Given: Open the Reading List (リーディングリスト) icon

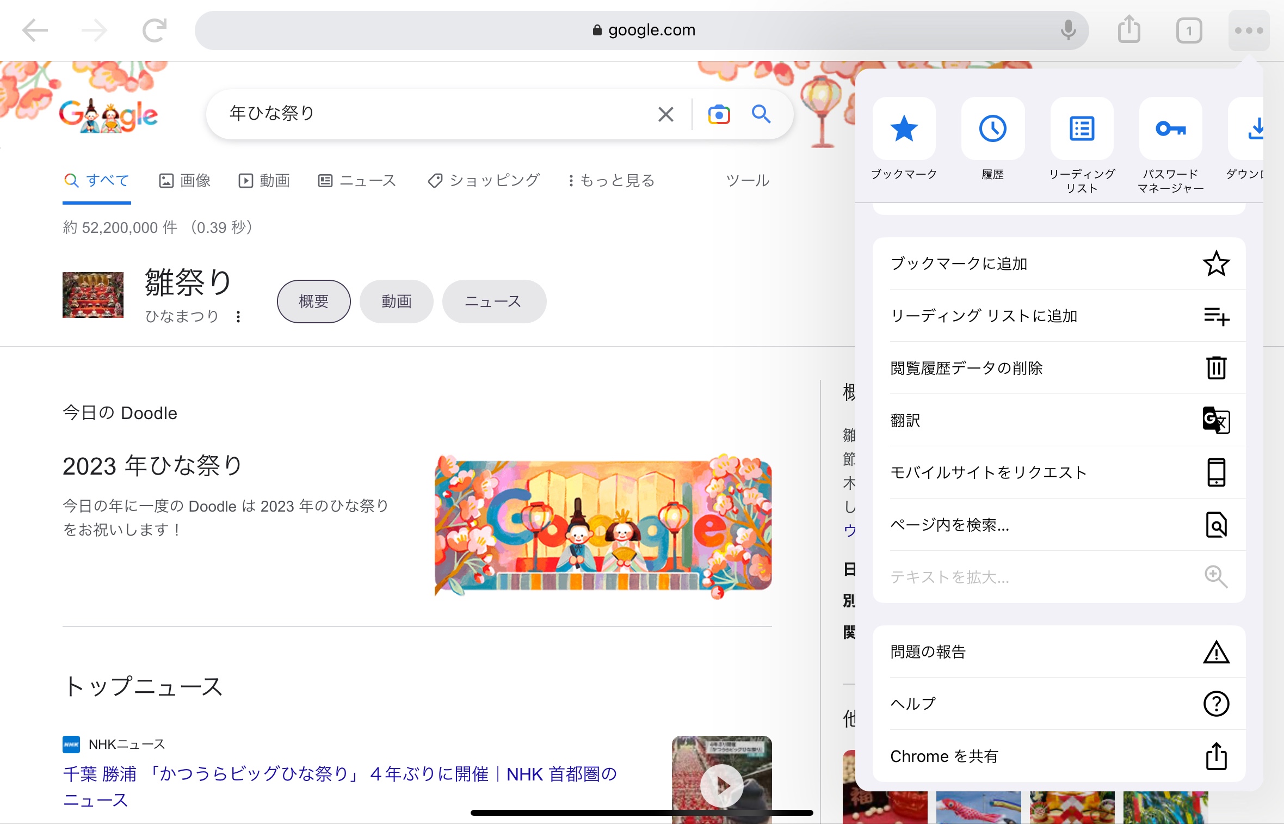Looking at the screenshot, I should [1082, 129].
